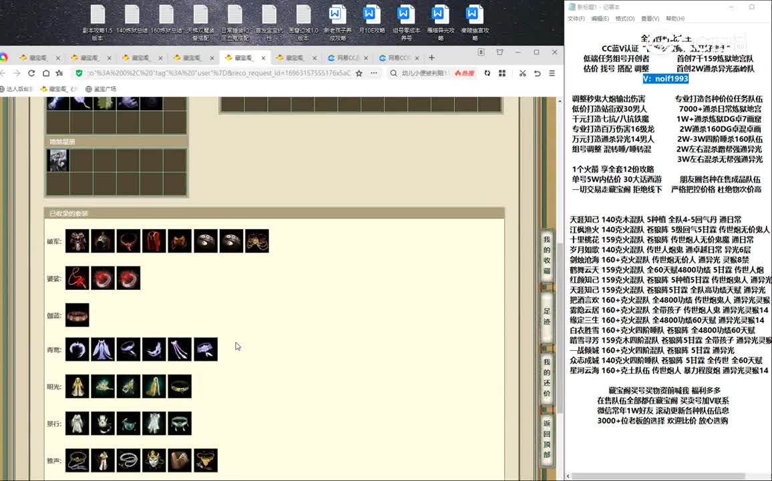This screenshot has width=772, height=481.
Task: Click the red cloak item in 破军 row
Action: (154, 241)
